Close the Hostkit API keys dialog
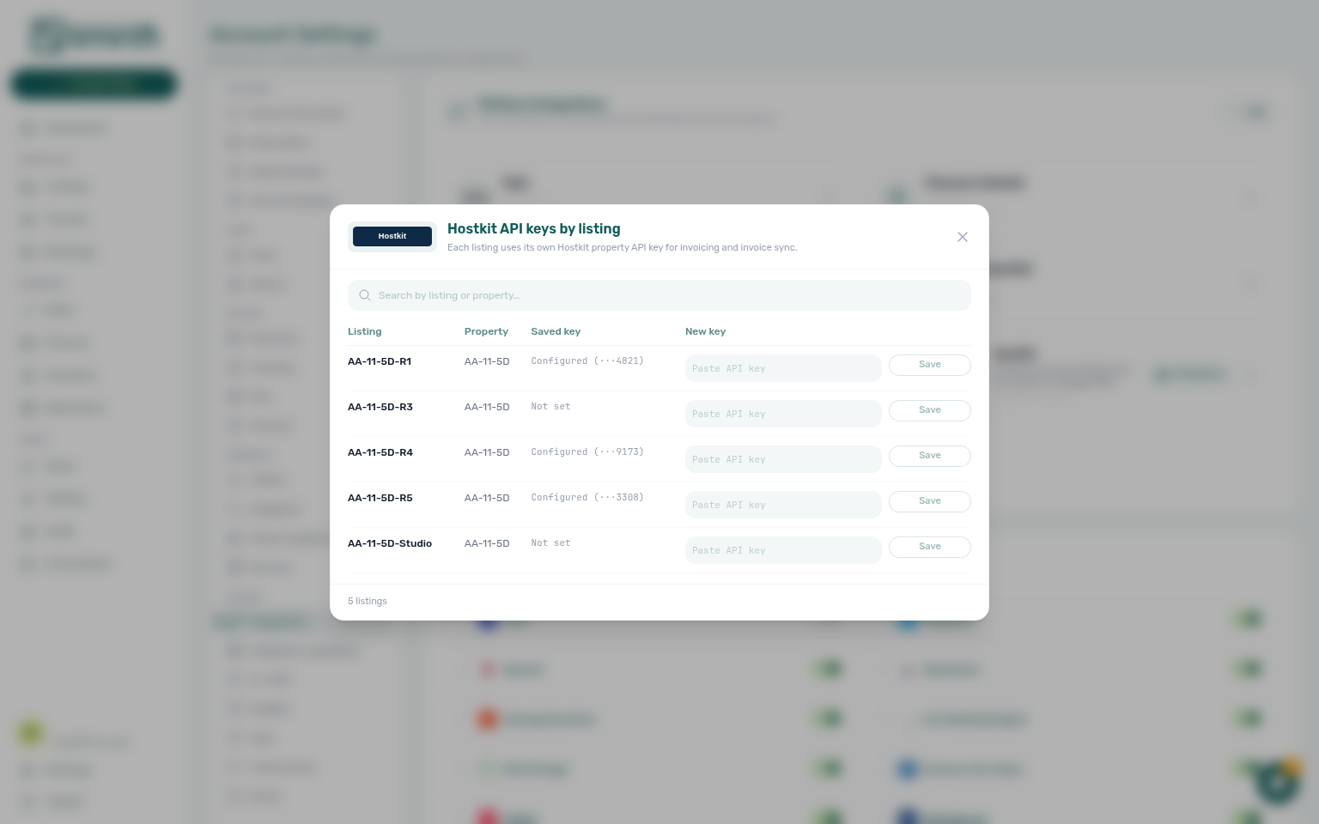This screenshot has width=1319, height=824. 962,237
